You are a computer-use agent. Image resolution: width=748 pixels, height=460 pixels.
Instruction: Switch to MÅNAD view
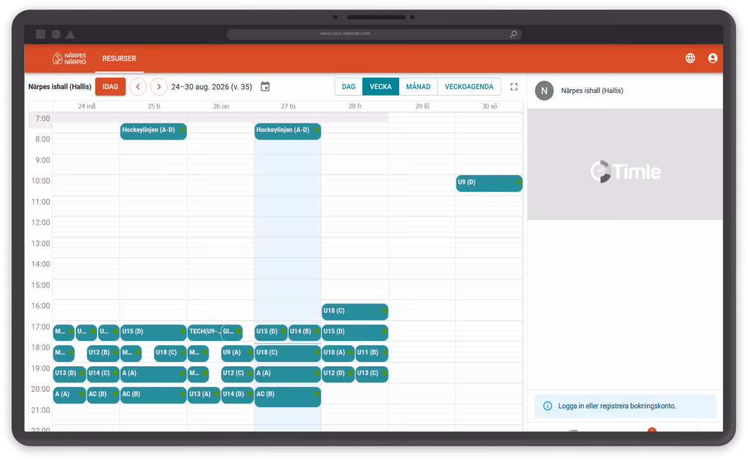point(418,87)
